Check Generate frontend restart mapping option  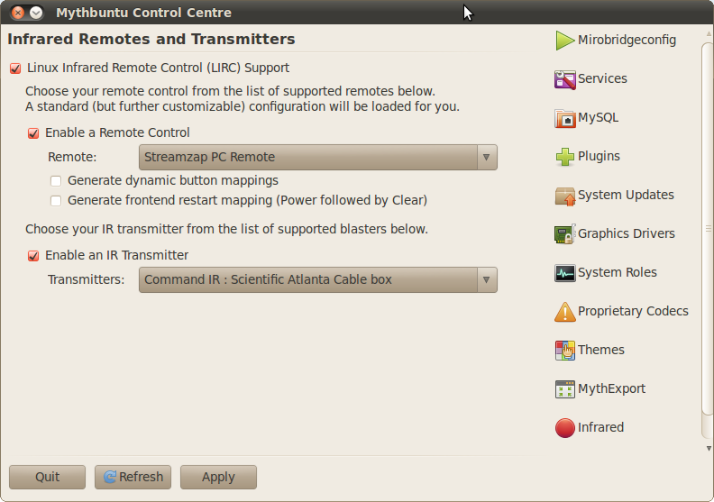(x=56, y=200)
